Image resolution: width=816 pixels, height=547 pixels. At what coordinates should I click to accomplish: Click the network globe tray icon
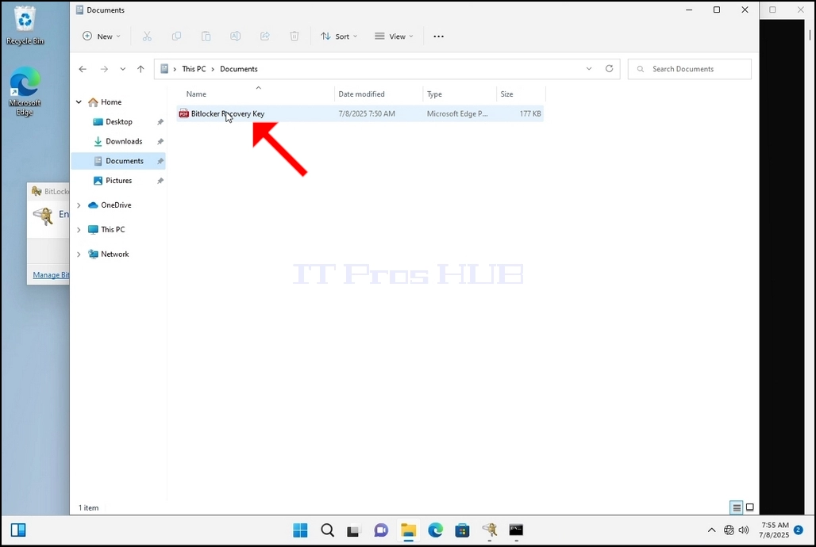pyautogui.click(x=729, y=530)
